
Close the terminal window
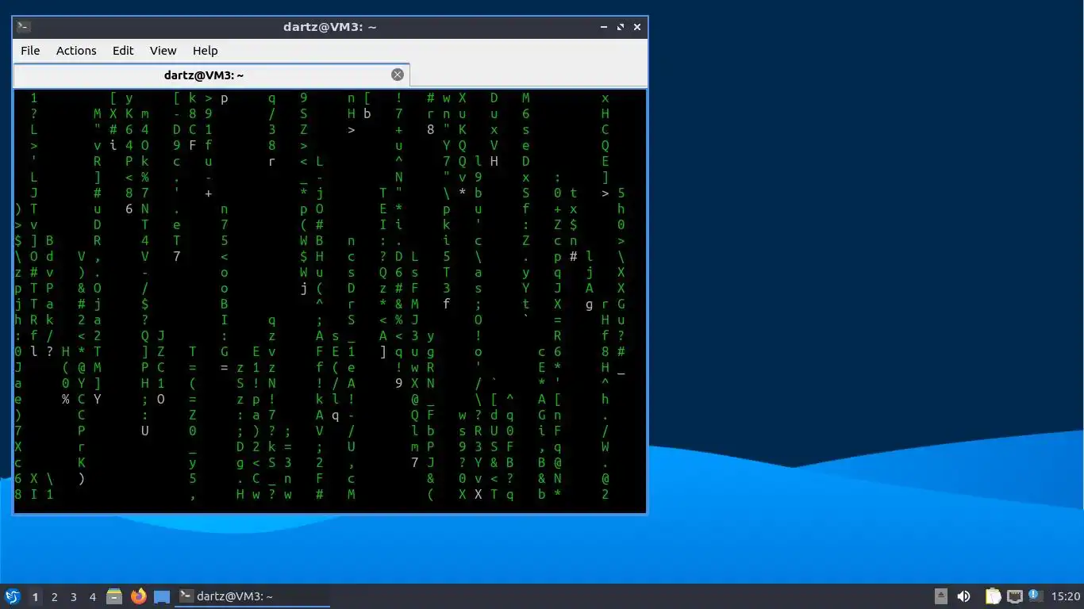tap(636, 27)
